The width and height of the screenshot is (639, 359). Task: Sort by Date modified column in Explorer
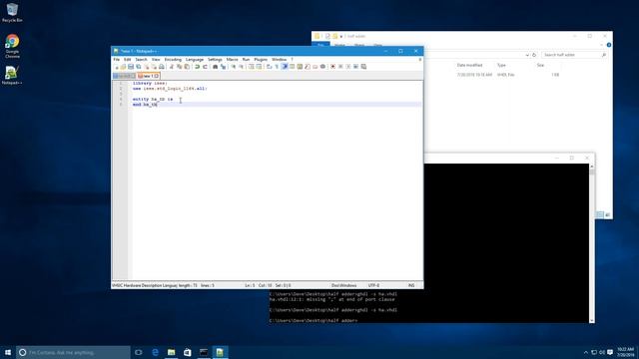[x=469, y=65]
